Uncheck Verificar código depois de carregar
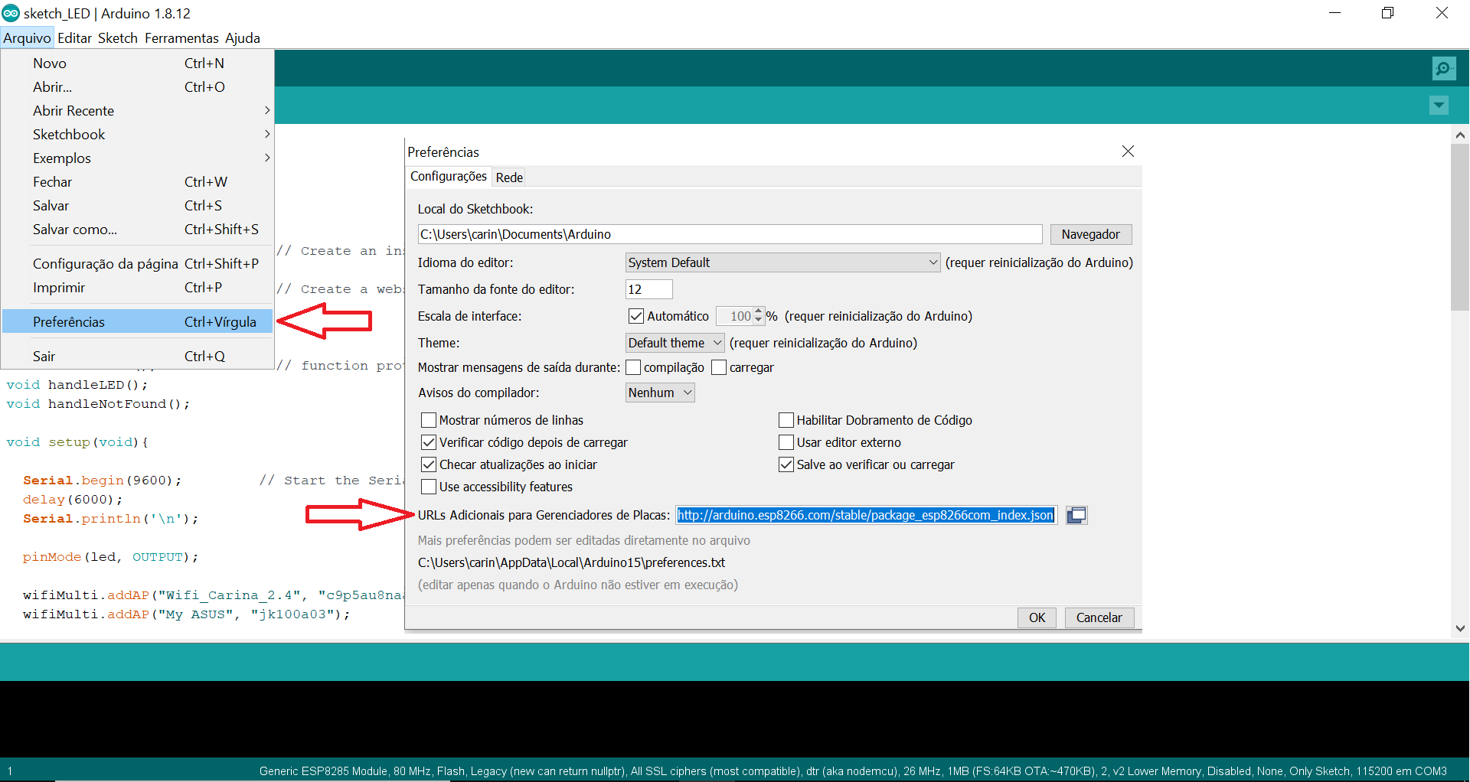This screenshot has height=782, width=1470. (429, 442)
